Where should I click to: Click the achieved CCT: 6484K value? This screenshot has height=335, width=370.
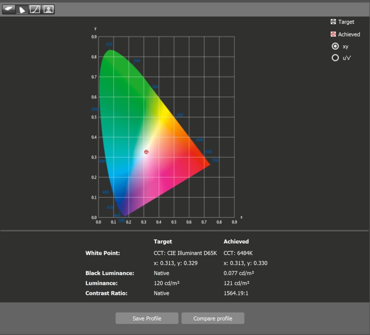(x=238, y=253)
